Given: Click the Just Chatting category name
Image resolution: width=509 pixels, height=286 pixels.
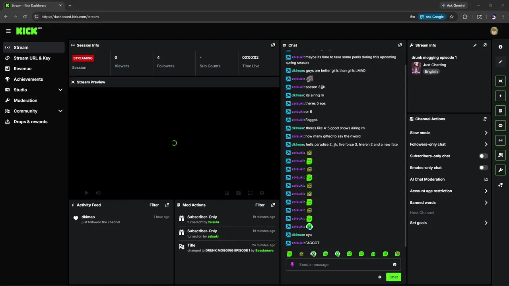Looking at the screenshot, I should (434, 65).
